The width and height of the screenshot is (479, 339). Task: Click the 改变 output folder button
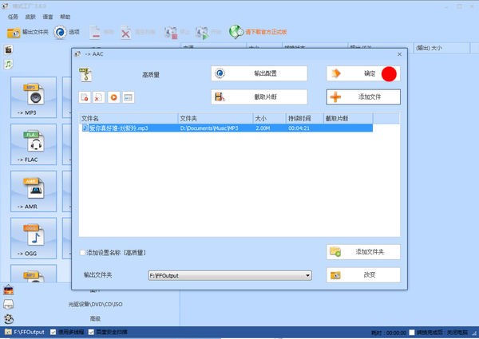click(x=363, y=275)
